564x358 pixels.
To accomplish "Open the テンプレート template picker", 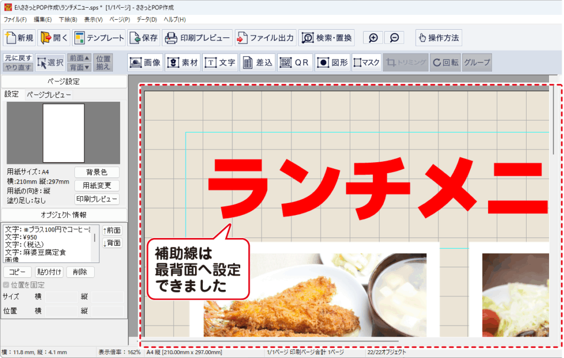I will (x=99, y=38).
